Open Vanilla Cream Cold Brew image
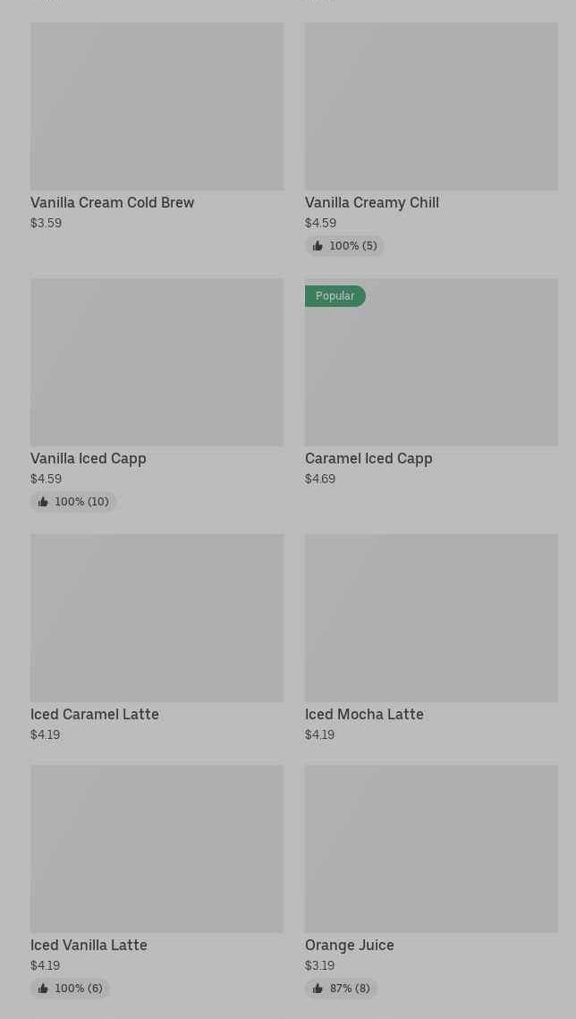The image size is (576, 1019). (x=157, y=106)
